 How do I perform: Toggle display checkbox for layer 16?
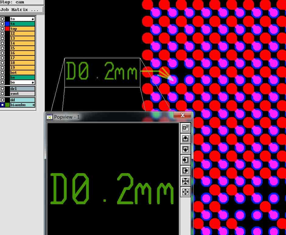tap(2, 53)
